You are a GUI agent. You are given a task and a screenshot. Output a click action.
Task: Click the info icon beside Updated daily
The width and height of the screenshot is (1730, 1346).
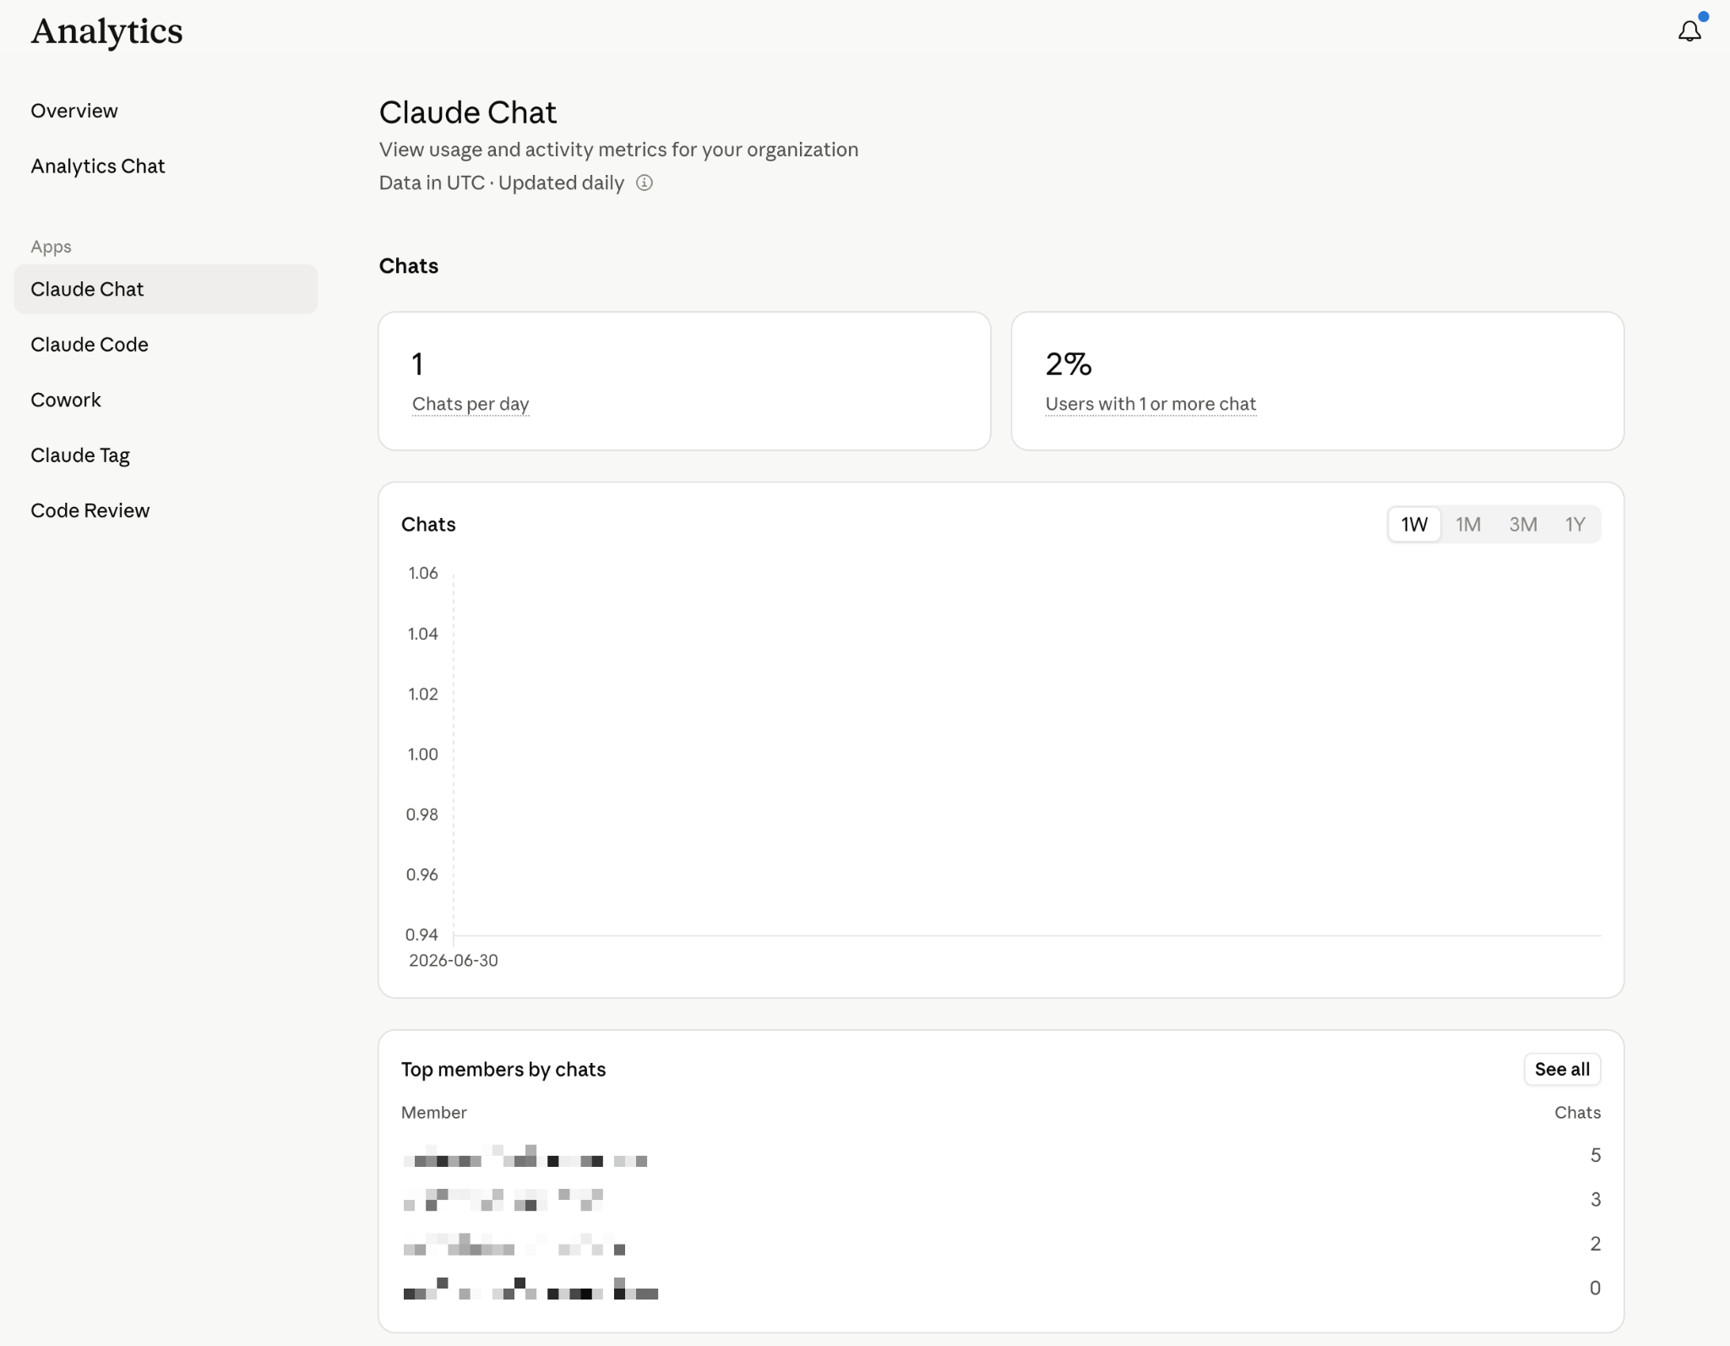coord(645,183)
